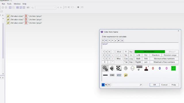Insert the Len function
Image resolution: width=184 pixels, height=103 pixels.
[x=146, y=62]
